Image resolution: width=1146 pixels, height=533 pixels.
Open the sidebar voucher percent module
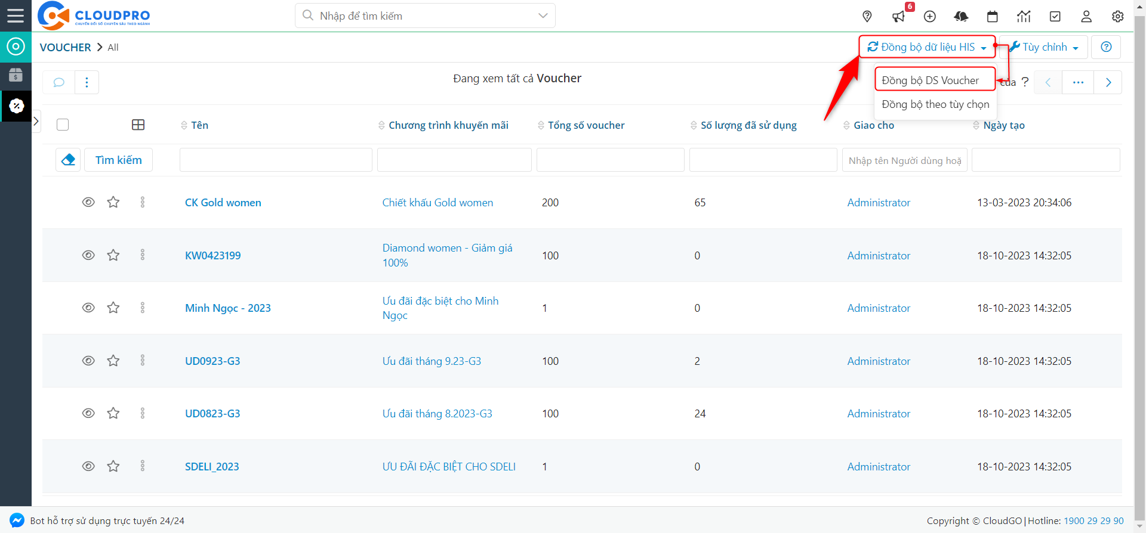coord(16,106)
